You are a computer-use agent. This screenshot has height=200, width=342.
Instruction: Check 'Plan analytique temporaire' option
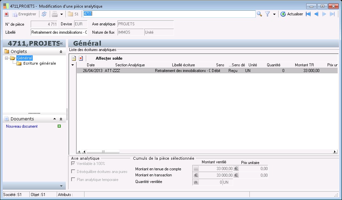tap(73, 180)
